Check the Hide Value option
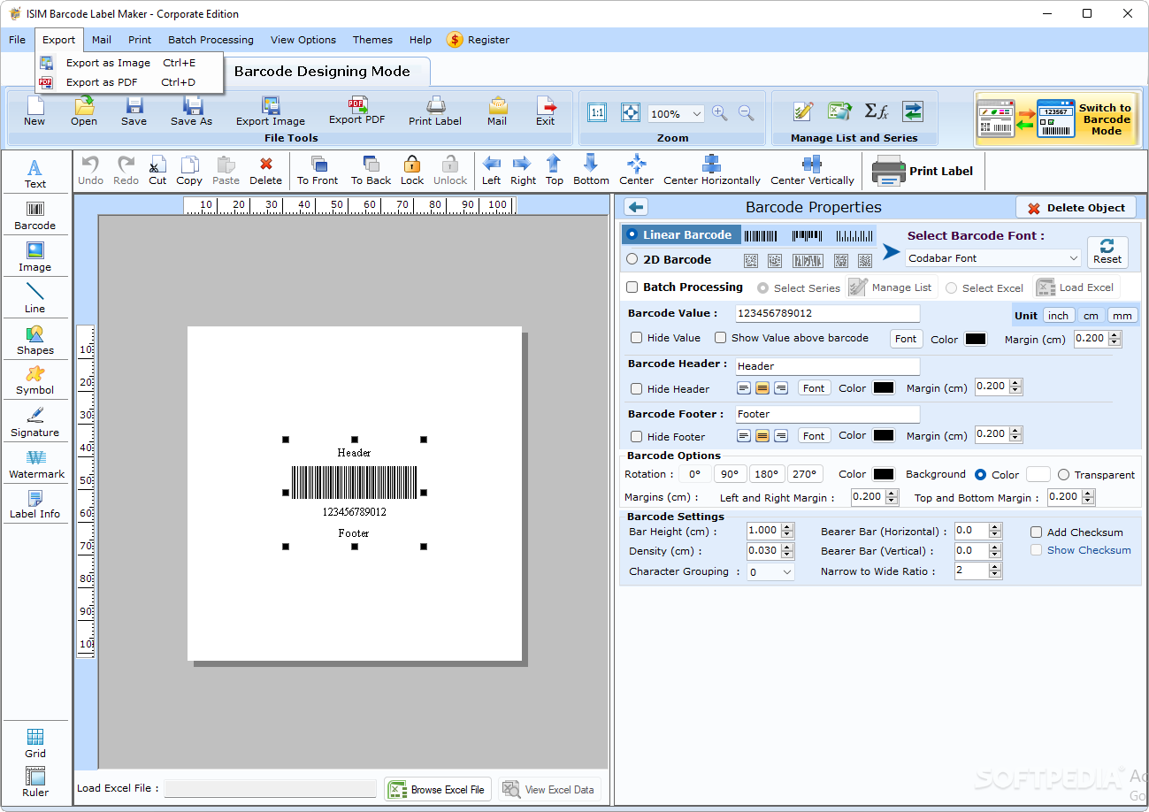The width and height of the screenshot is (1149, 812). pos(636,338)
